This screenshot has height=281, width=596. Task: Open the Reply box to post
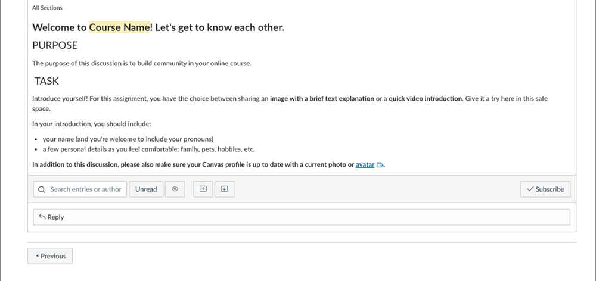301,217
